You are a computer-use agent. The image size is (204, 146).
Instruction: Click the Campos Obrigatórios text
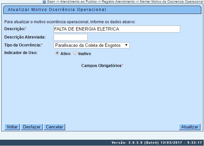(x=102, y=66)
